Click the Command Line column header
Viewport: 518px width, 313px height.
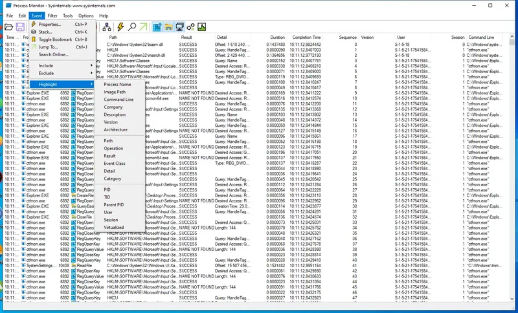click(484, 38)
